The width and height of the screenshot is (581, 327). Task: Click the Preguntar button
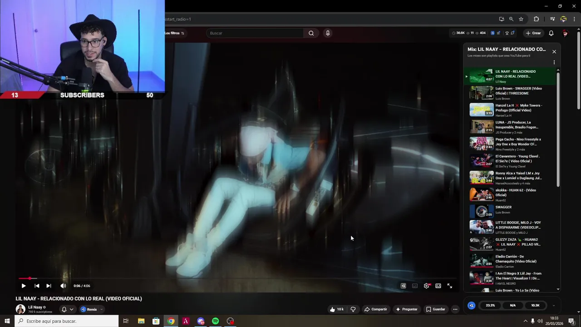tap(407, 309)
